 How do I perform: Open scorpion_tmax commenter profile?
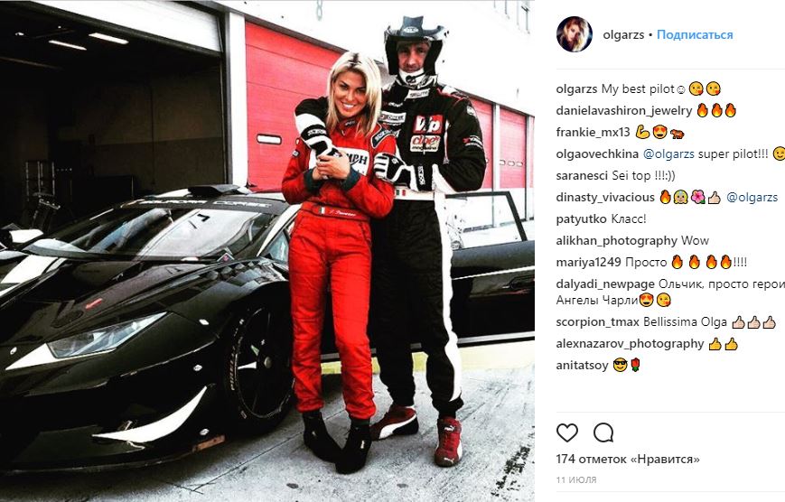(597, 322)
